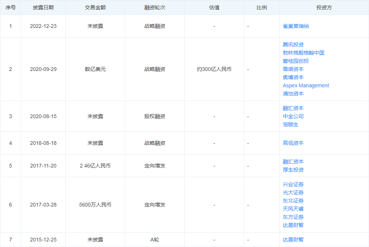Open investor link 高瓴资本
The height and width of the screenshot is (247, 369).
(293, 143)
